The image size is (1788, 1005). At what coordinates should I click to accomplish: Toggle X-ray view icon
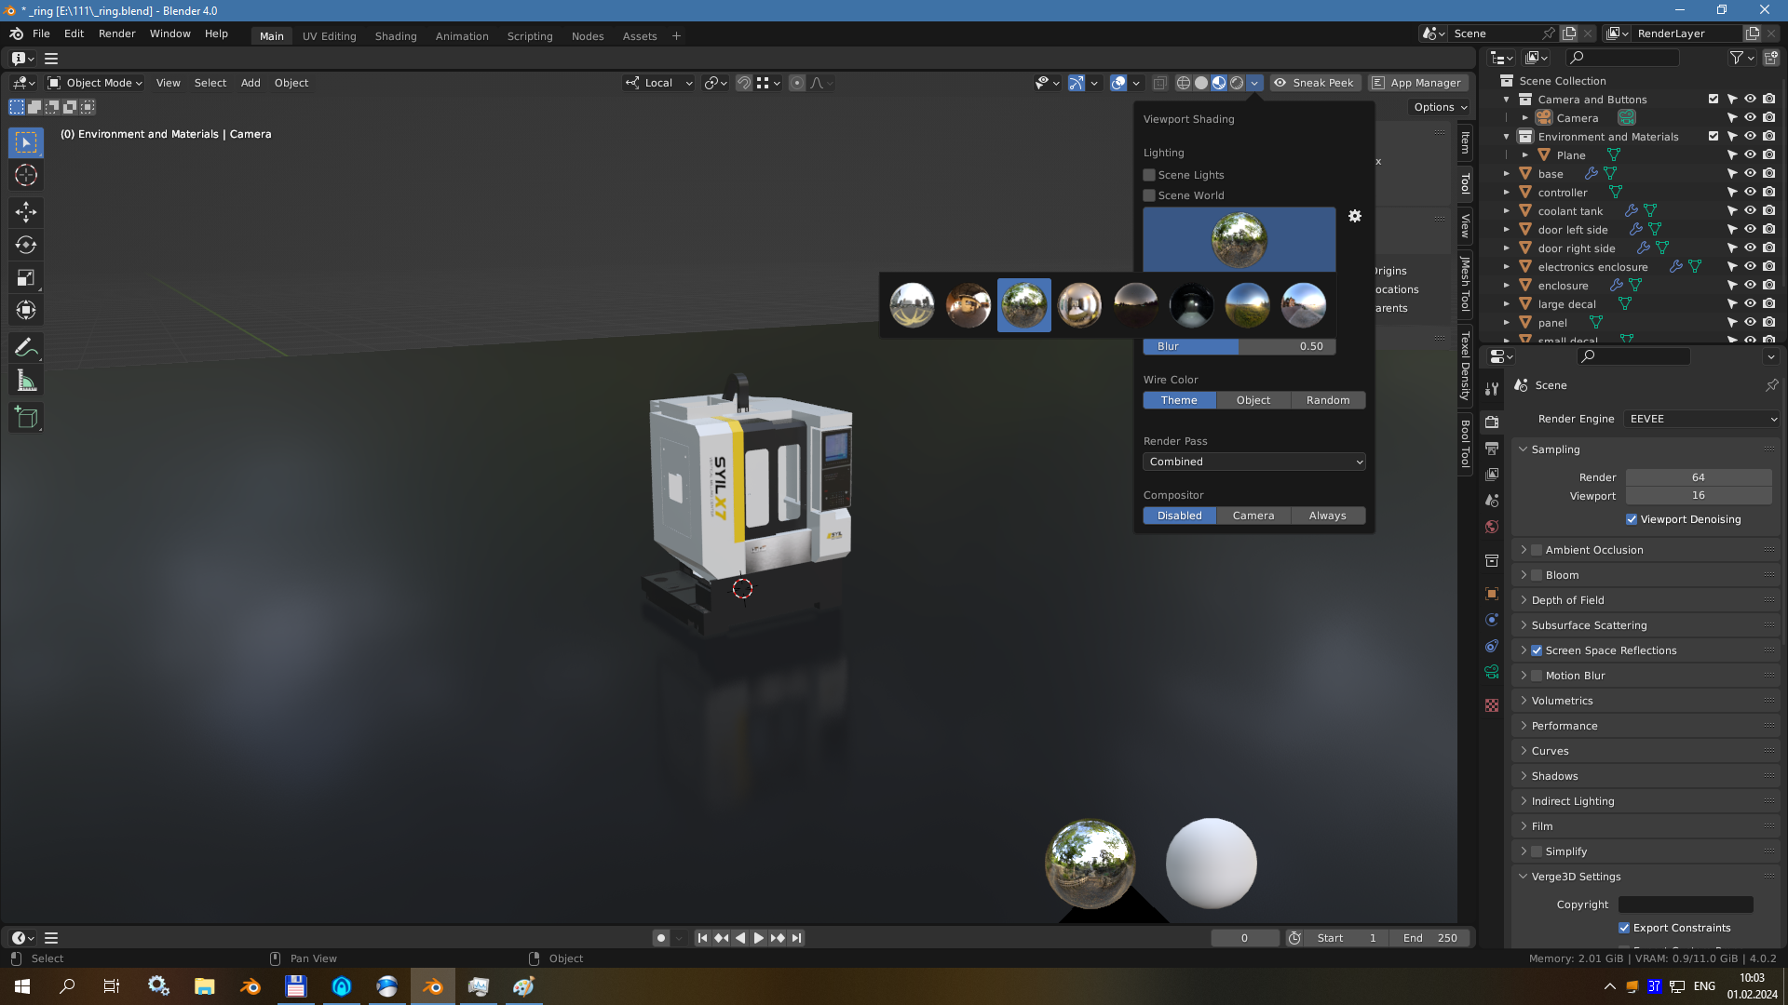click(x=1159, y=83)
